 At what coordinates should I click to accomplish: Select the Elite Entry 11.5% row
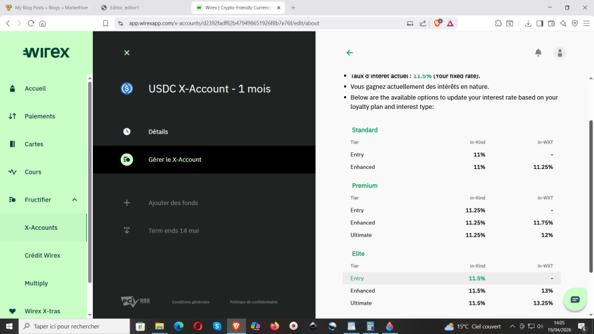[x=452, y=278]
